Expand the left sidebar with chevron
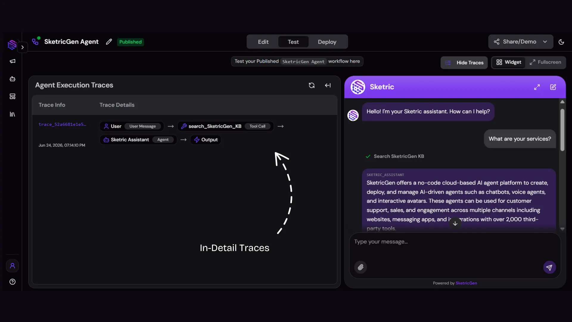This screenshot has height=322, width=572. [22, 47]
